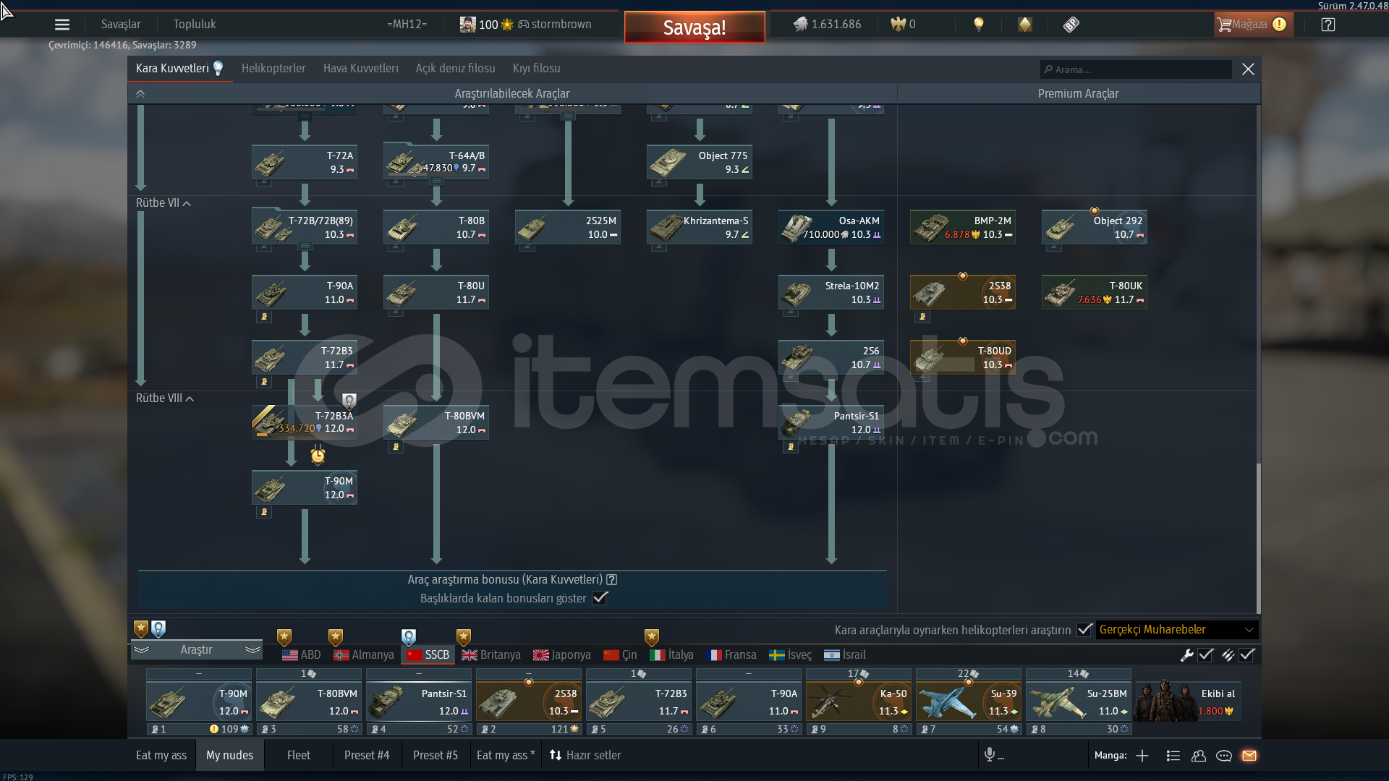Click the gold star badge above ABD
Image resolution: width=1389 pixels, height=781 pixels.
pos(284,637)
